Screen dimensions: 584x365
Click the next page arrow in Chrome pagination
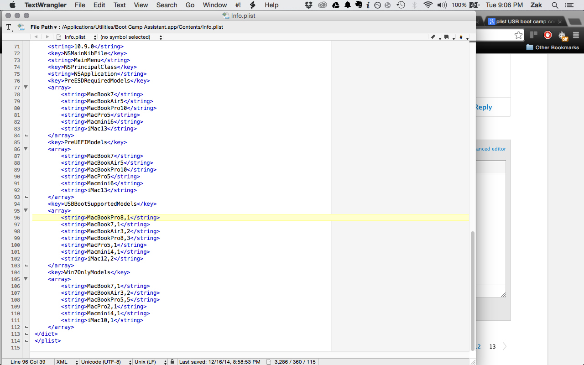click(x=505, y=347)
